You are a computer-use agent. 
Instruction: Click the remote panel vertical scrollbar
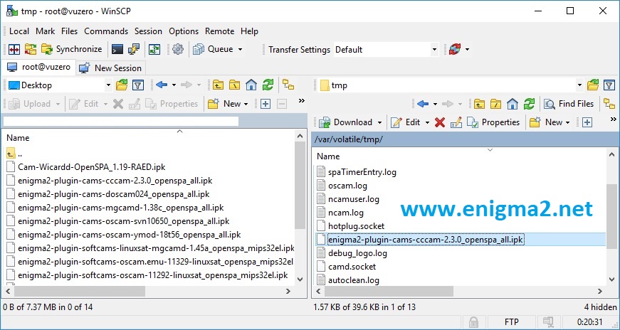611,218
